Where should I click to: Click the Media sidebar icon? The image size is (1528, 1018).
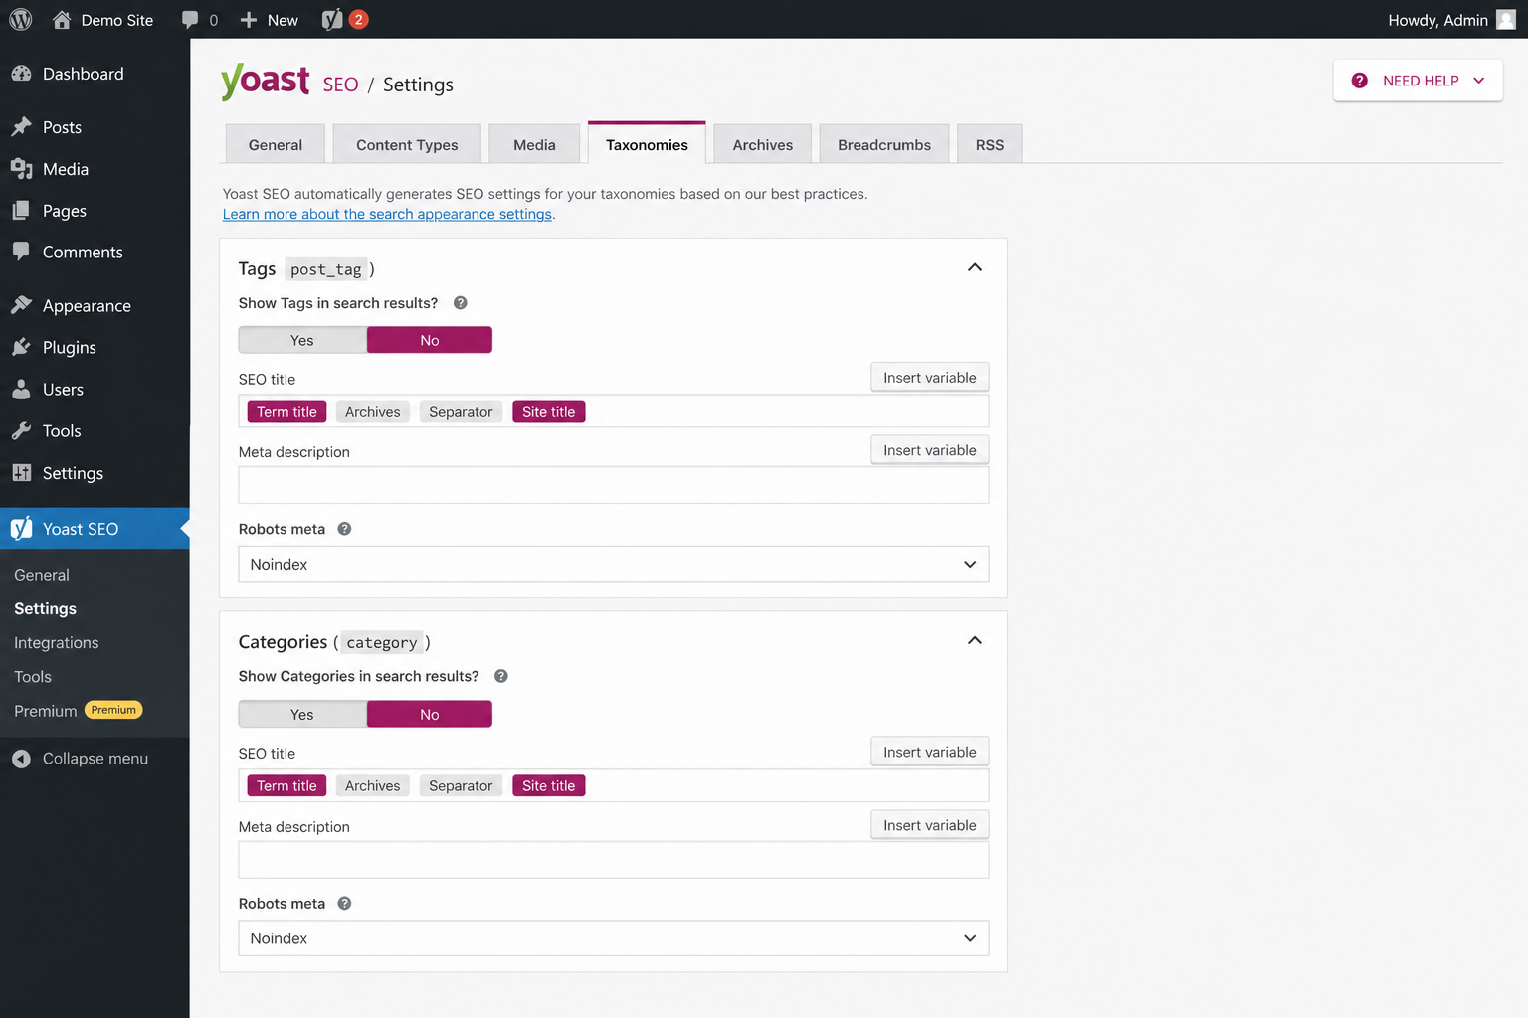21,169
